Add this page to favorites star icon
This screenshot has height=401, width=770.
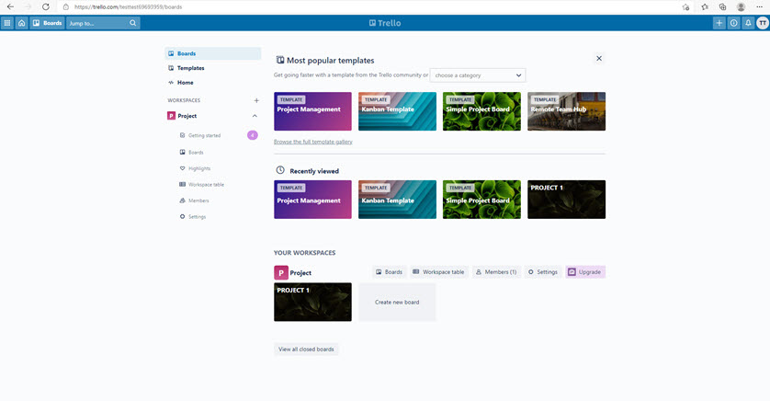[x=686, y=6]
